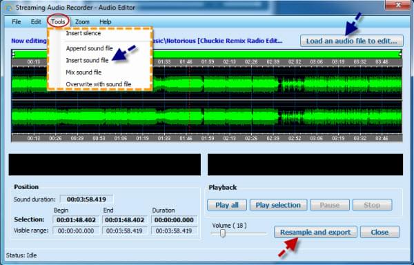The image size is (414, 265).
Task: Click the Sound duration value 00:03:58.419
Action: (x=86, y=199)
